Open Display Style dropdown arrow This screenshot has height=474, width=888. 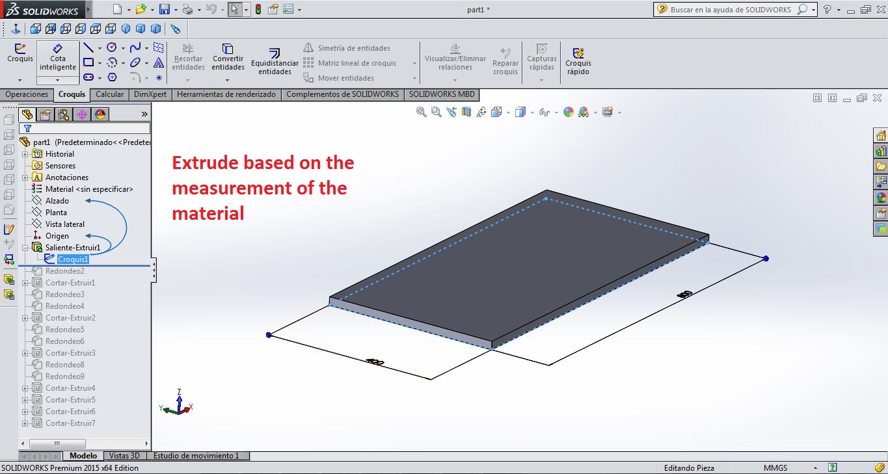click(532, 112)
